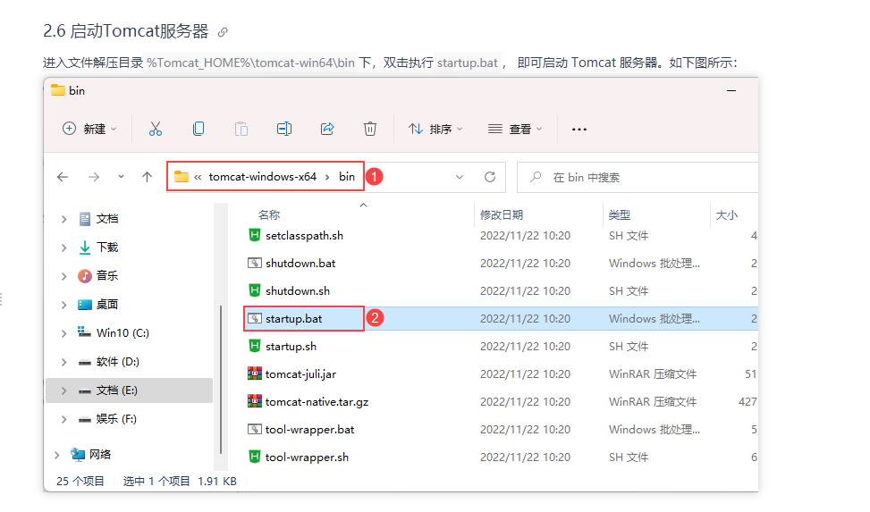The height and width of the screenshot is (512, 870).
Task: Open the New (新建) dropdown menu
Action: pyautogui.click(x=89, y=129)
